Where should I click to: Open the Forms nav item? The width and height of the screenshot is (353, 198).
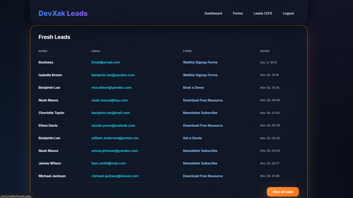(238, 13)
